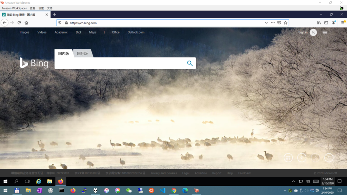Image resolution: width=347 pixels, height=195 pixels.
Task: Save page to Pocket icon
Action: tap(279, 23)
